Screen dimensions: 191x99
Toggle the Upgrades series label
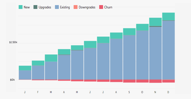pos(45,7)
